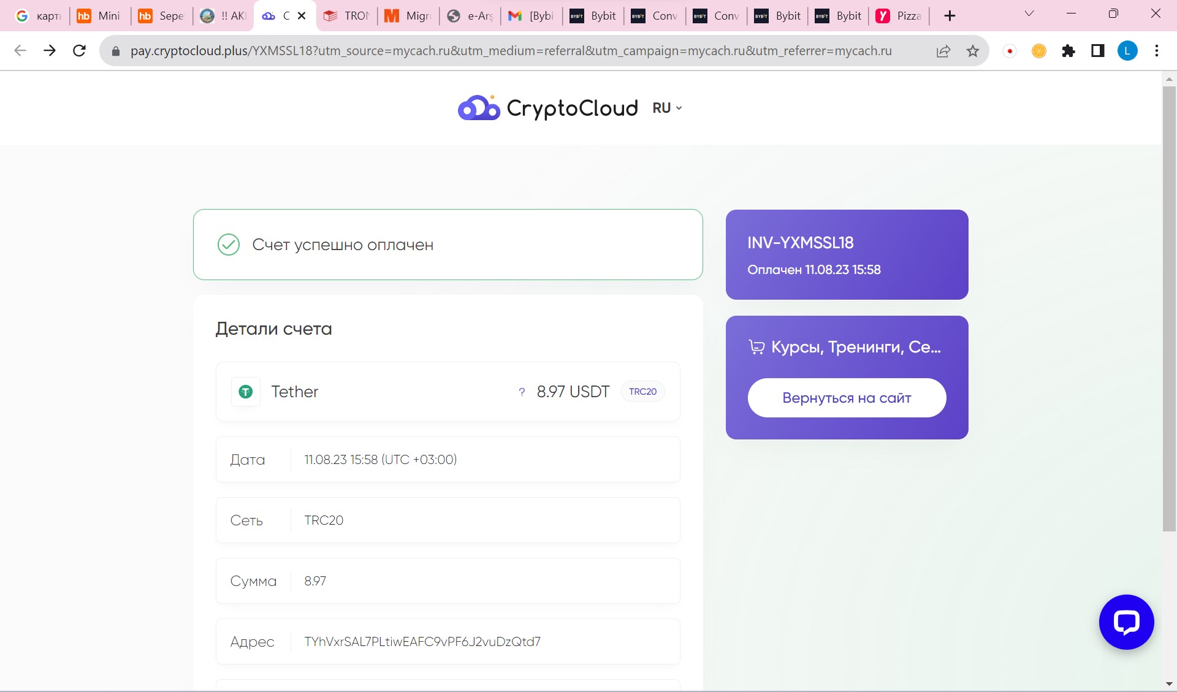Click the Сеть value TRC20
This screenshot has height=692, width=1177.
324,520
